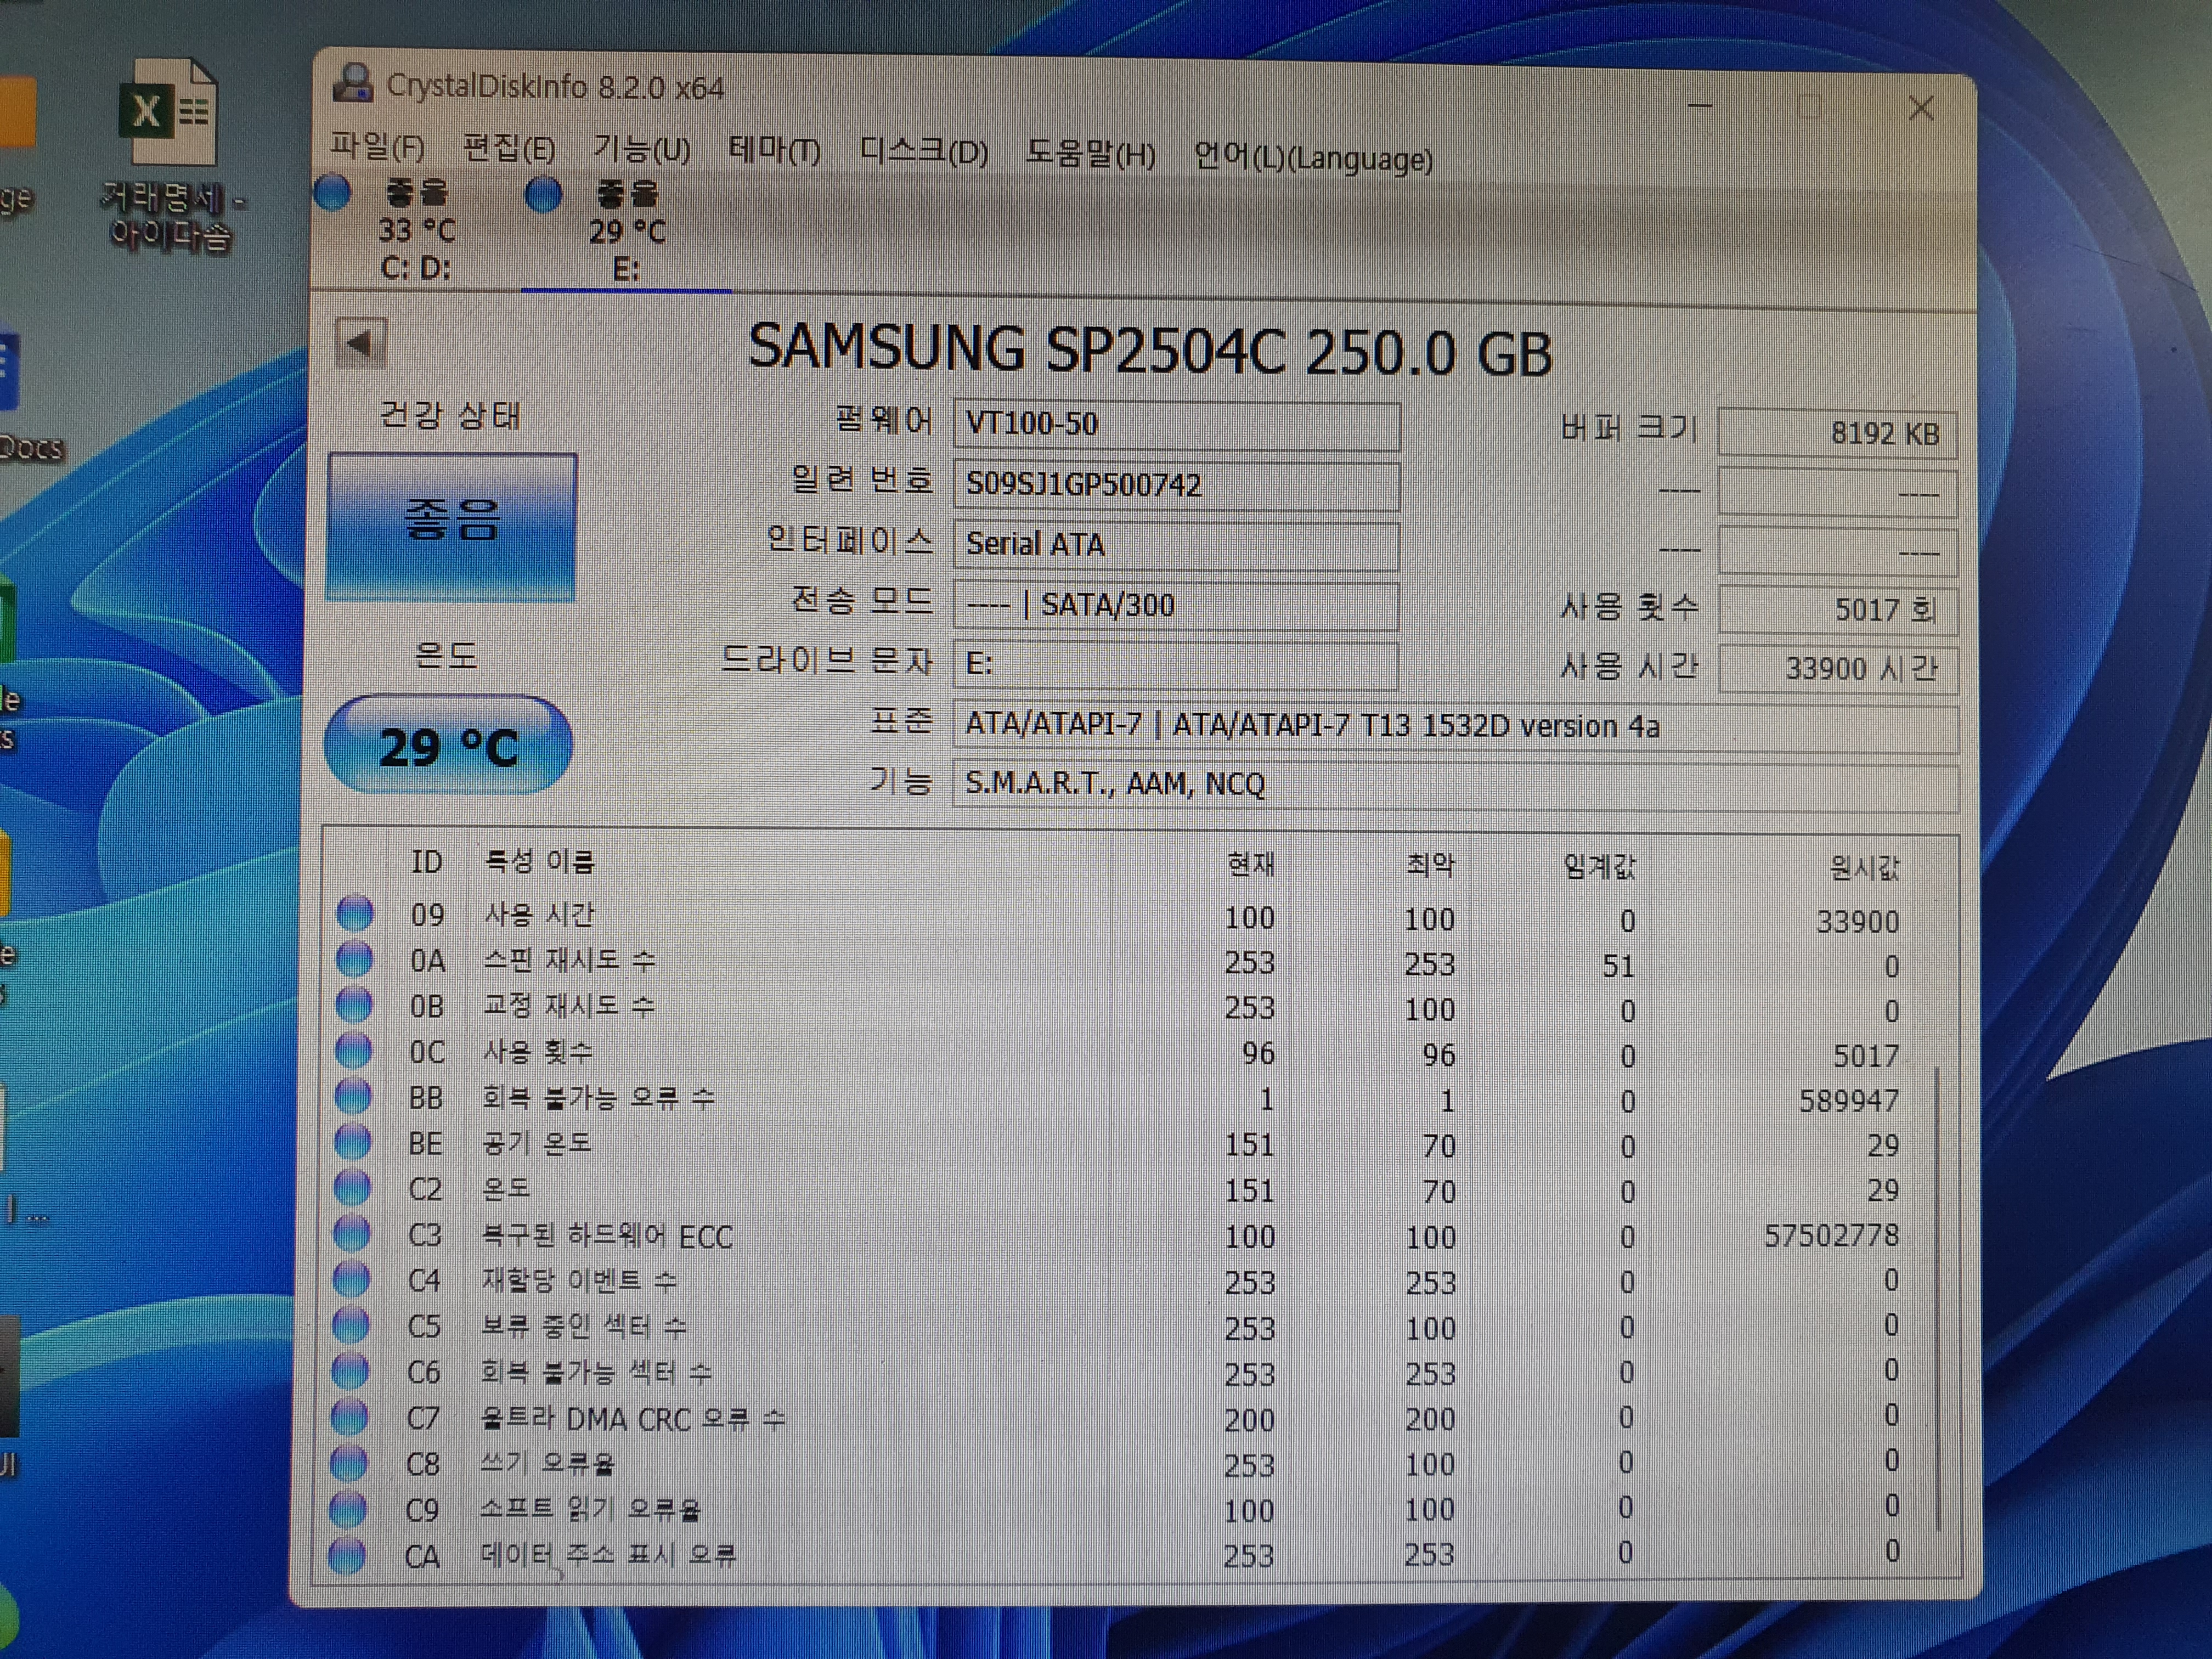This screenshot has width=2212, height=1659.
Task: Open the 파일(F) menu
Action: 377,148
